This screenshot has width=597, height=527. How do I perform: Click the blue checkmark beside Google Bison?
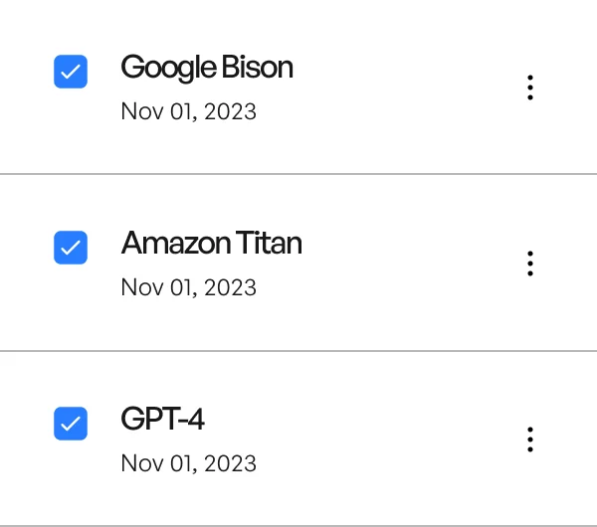(x=71, y=72)
